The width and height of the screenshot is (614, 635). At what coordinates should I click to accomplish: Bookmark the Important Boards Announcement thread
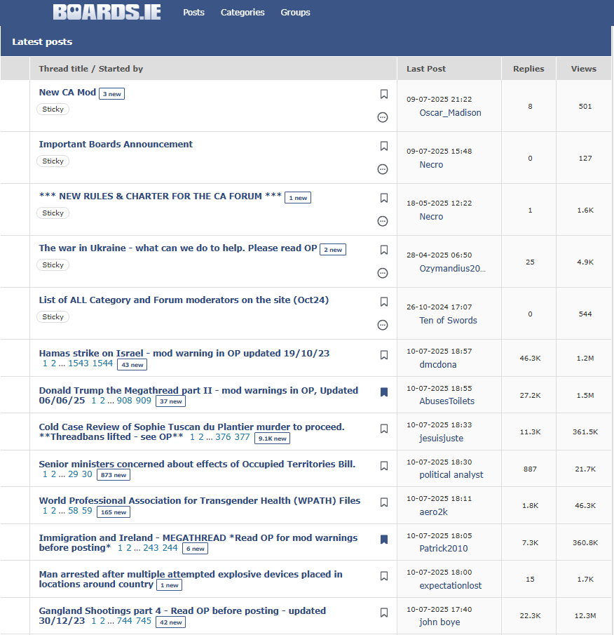pos(384,146)
